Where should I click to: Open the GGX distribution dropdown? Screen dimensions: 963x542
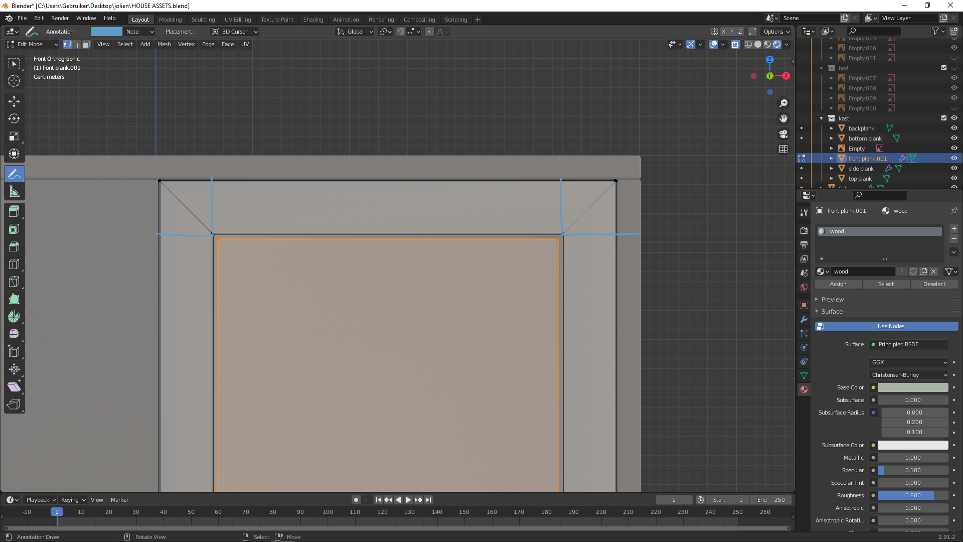pos(908,362)
